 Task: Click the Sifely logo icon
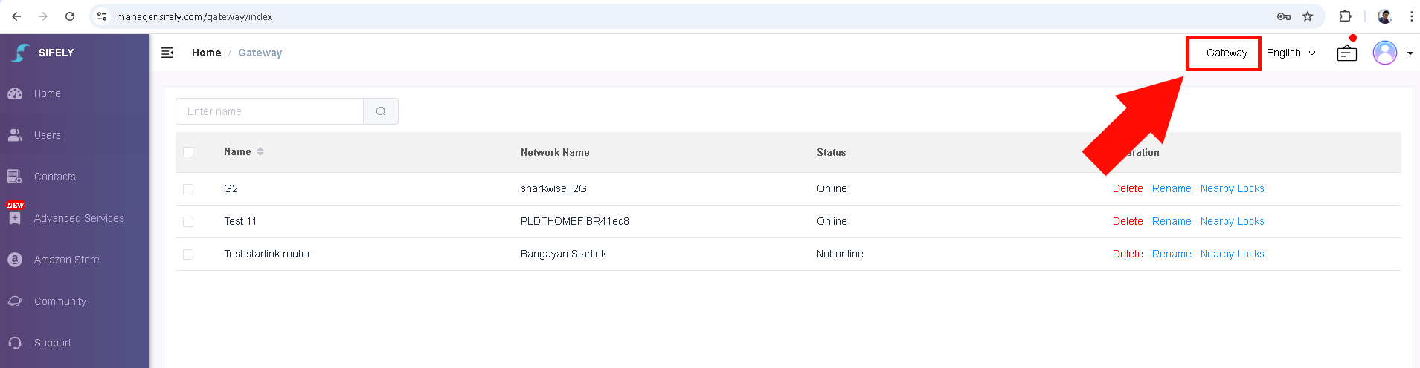[x=21, y=53]
